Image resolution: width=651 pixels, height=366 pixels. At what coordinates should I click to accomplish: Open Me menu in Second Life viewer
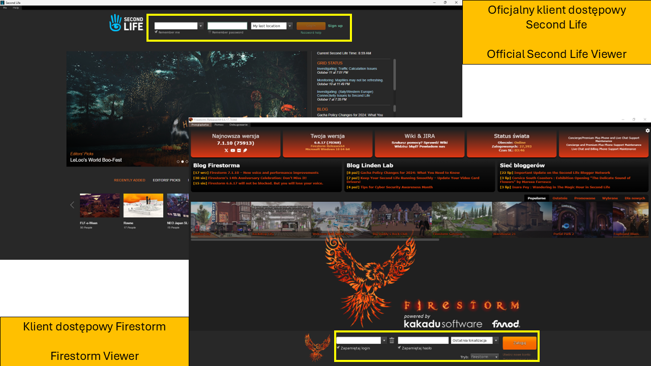coord(5,8)
